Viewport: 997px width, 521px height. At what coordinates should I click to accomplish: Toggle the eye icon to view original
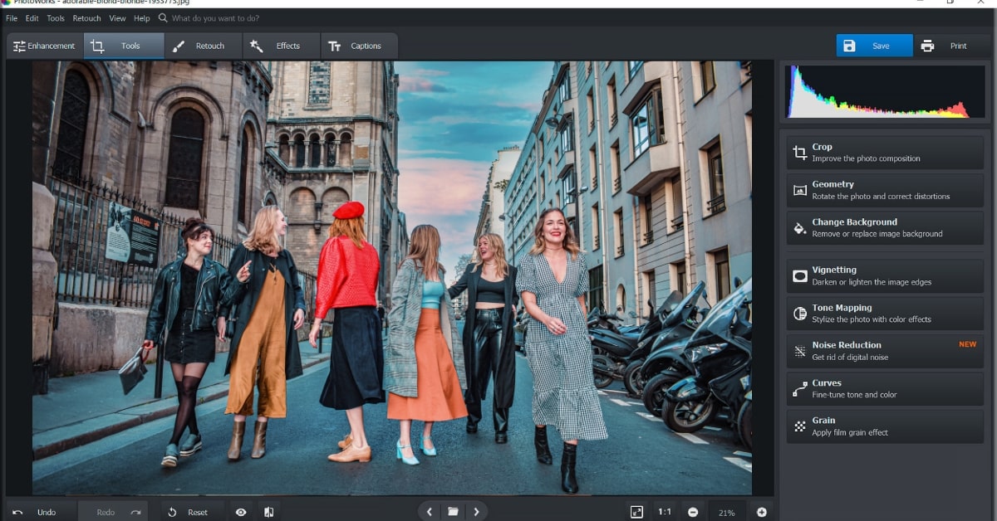[x=241, y=512]
